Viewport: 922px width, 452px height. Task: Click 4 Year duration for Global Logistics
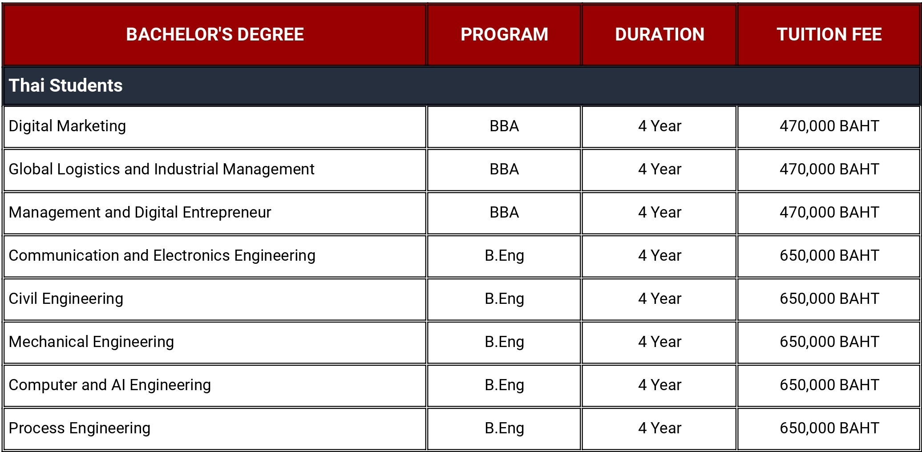tap(659, 170)
